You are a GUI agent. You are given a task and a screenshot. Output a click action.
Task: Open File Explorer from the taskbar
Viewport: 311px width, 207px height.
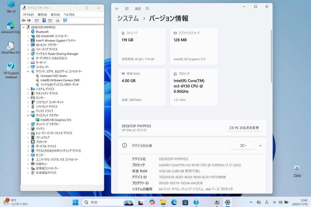163,202
